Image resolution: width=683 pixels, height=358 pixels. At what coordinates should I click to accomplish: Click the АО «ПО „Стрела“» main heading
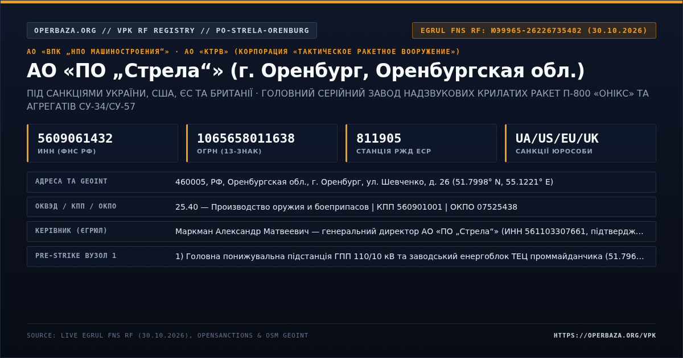click(x=306, y=71)
